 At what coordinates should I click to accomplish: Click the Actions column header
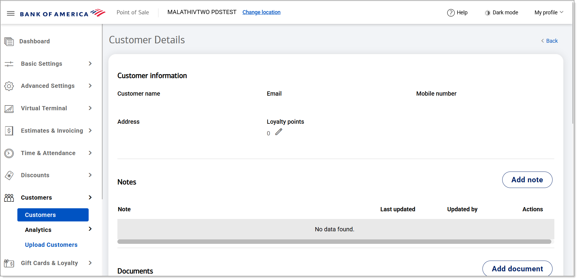[532, 209]
